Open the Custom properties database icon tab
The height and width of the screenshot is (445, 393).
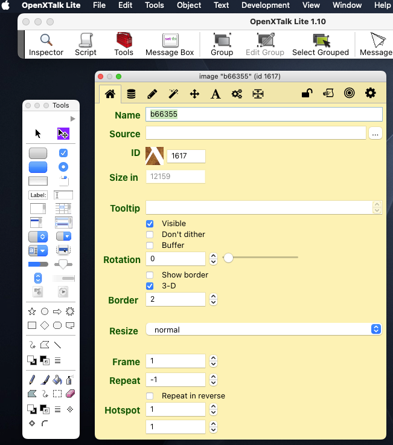pyautogui.click(x=131, y=94)
